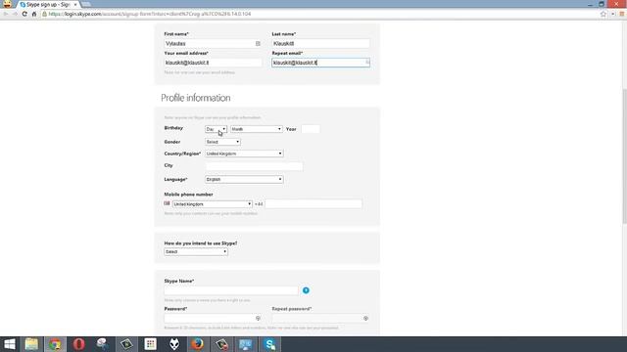Viewport: 627px width, 352px height.
Task: Open the grid app icon in taskbar
Action: (150, 344)
